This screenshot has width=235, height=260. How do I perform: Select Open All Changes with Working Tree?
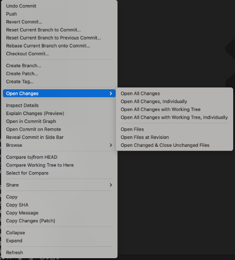[160, 110]
